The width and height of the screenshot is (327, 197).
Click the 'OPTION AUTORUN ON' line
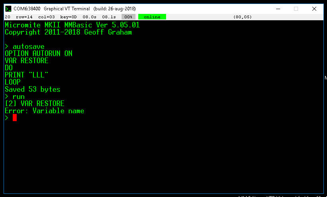(39, 54)
